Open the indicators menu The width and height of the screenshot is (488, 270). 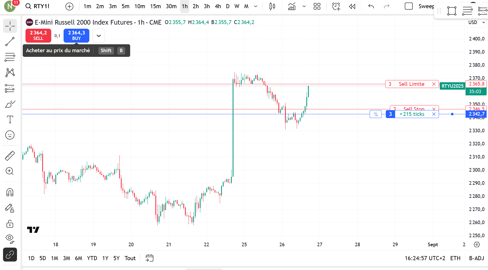click(292, 6)
